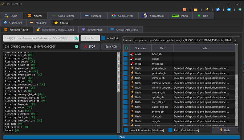Click the operations table vertical scrollbar
Viewport: 244px width, 140px height.
[x=237, y=85]
